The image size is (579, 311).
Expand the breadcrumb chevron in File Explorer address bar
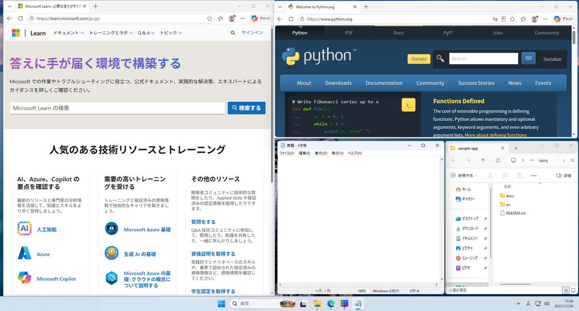pyautogui.click(x=523, y=160)
